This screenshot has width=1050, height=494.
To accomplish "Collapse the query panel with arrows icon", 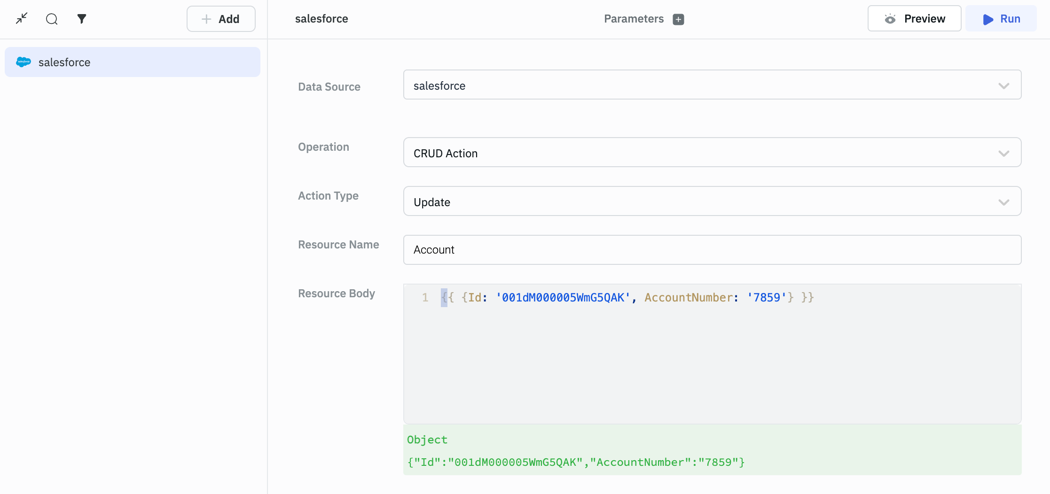I will [22, 19].
